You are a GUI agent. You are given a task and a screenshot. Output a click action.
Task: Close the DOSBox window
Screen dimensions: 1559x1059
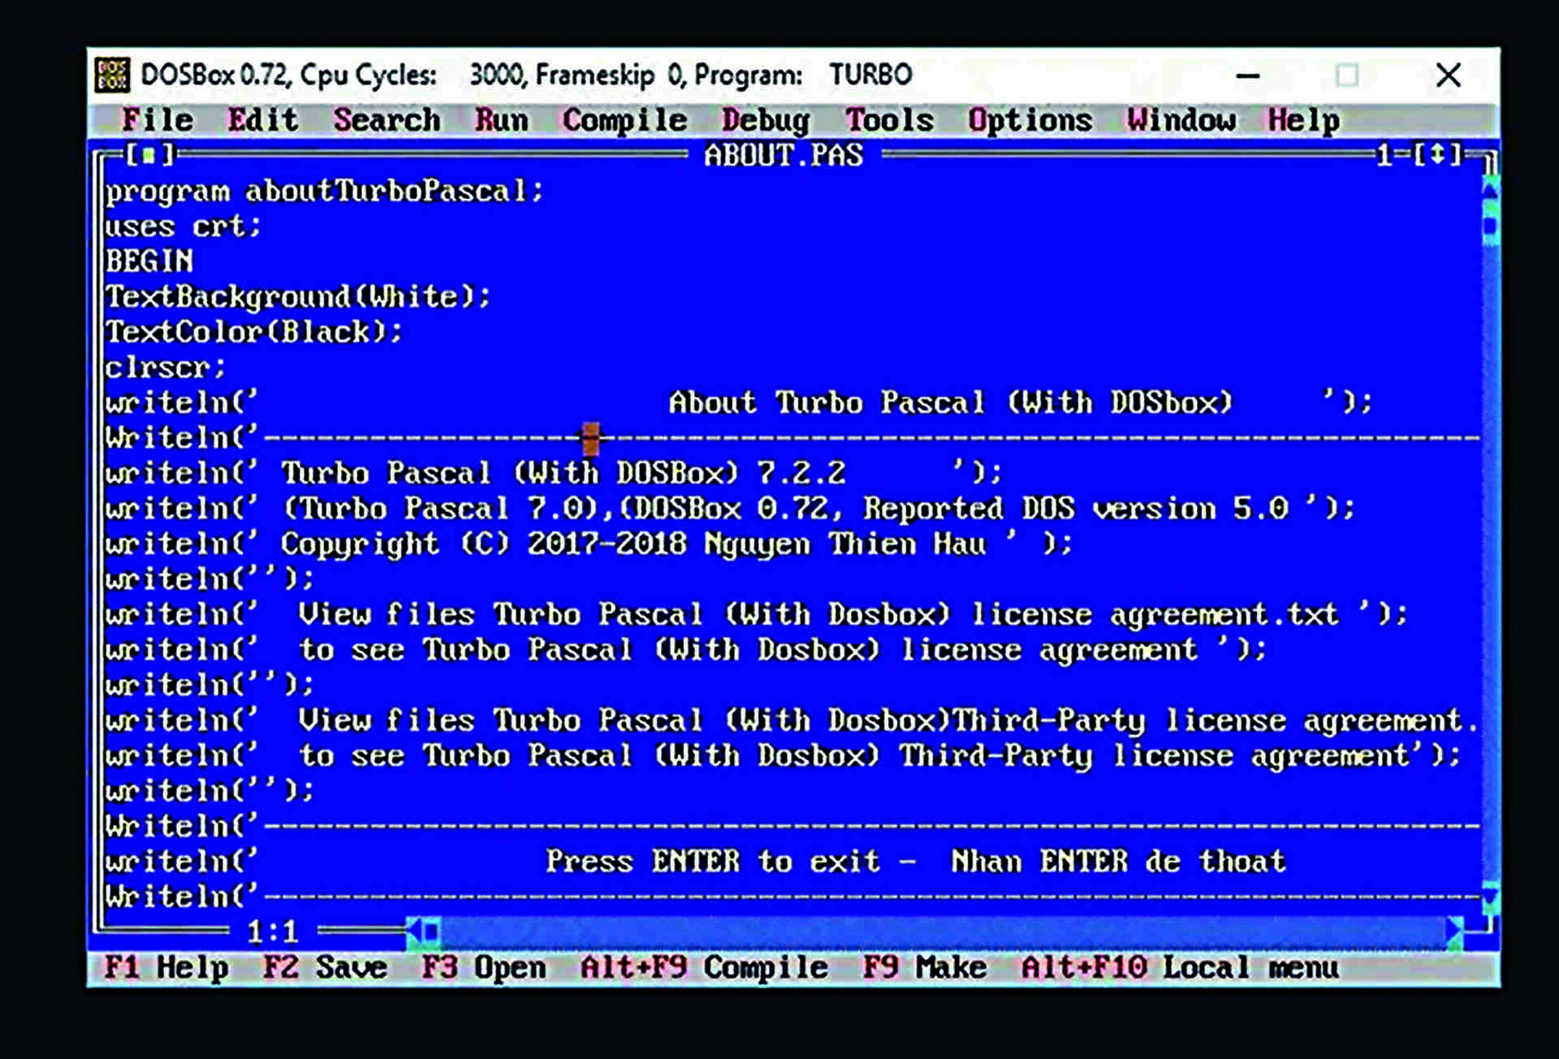[x=1449, y=76]
